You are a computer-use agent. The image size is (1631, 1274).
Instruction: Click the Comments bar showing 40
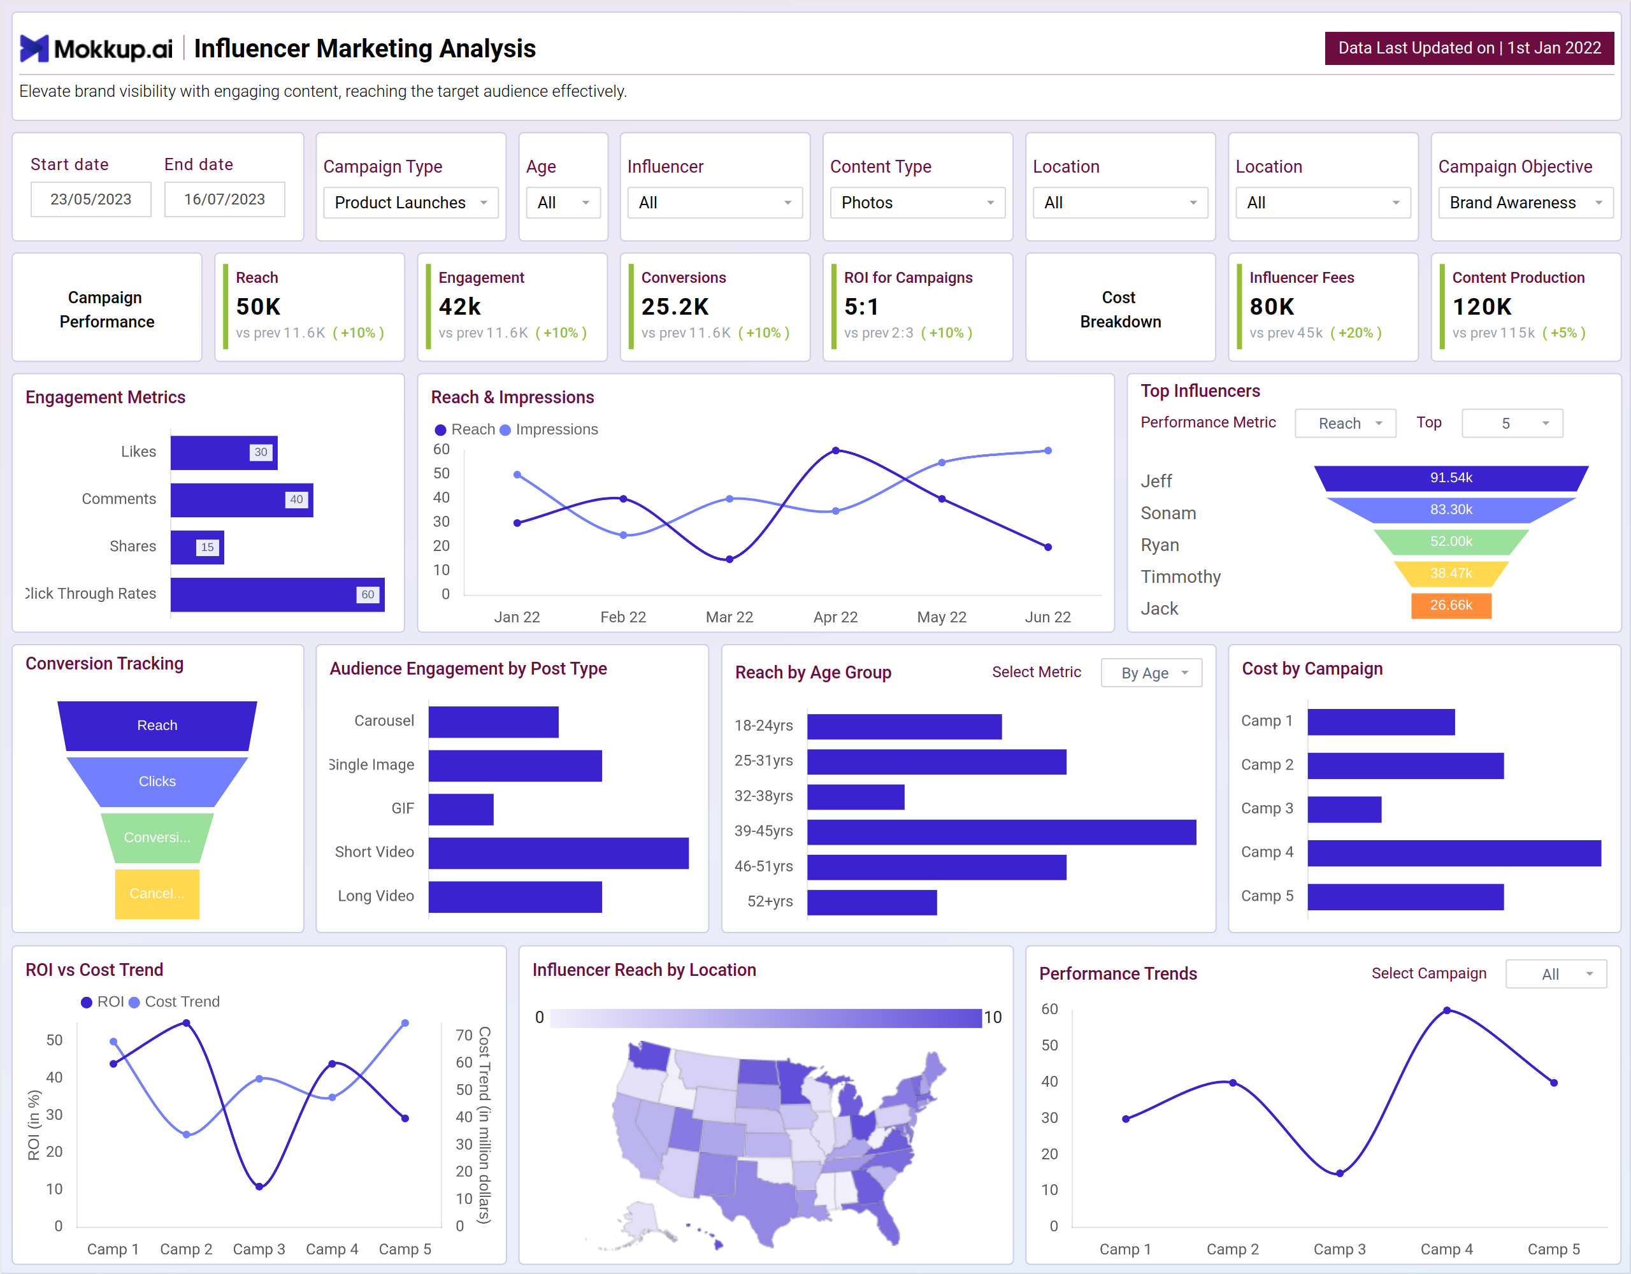242,499
